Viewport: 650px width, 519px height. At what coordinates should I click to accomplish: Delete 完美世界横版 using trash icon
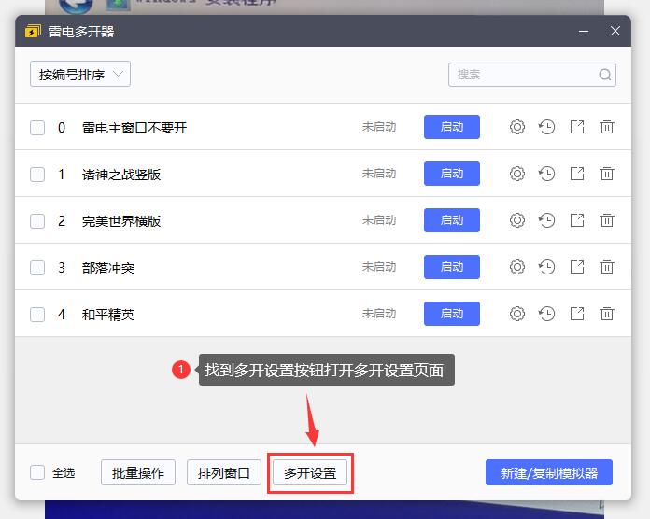(x=607, y=220)
